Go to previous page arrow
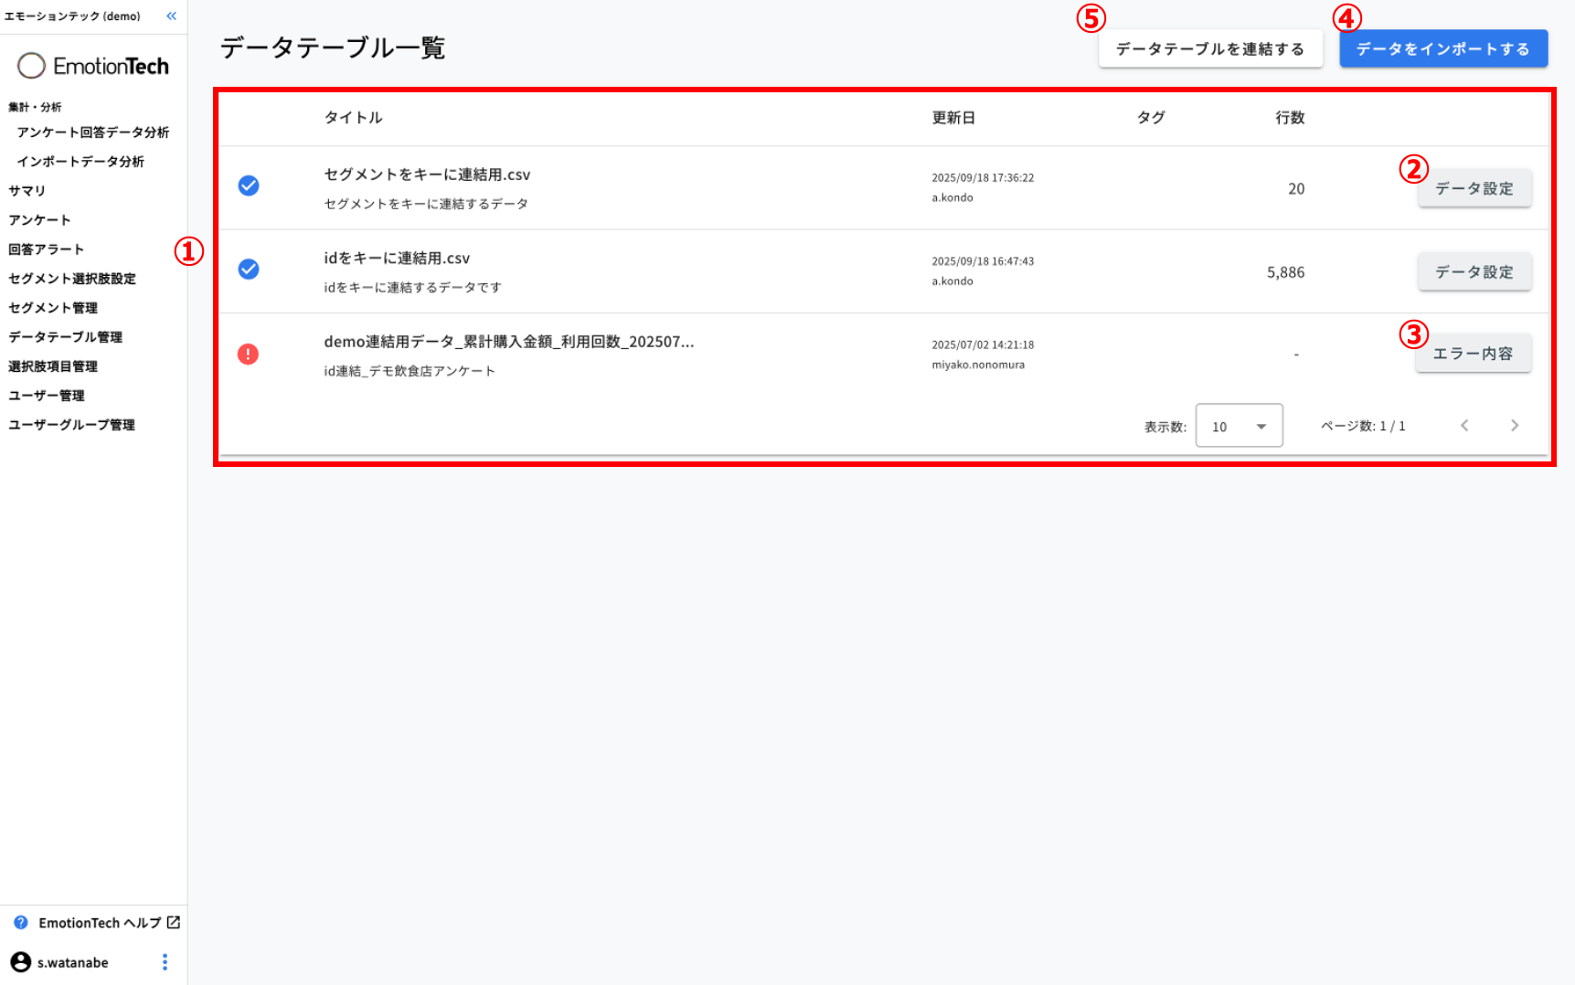1575x985 pixels. pos(1464,426)
